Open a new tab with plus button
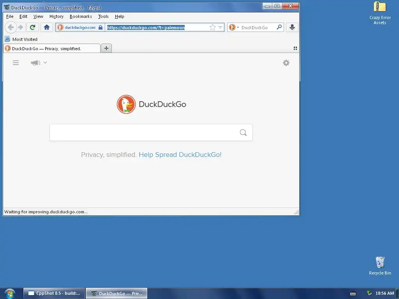Screen dimensions: 399x299 (106, 48)
